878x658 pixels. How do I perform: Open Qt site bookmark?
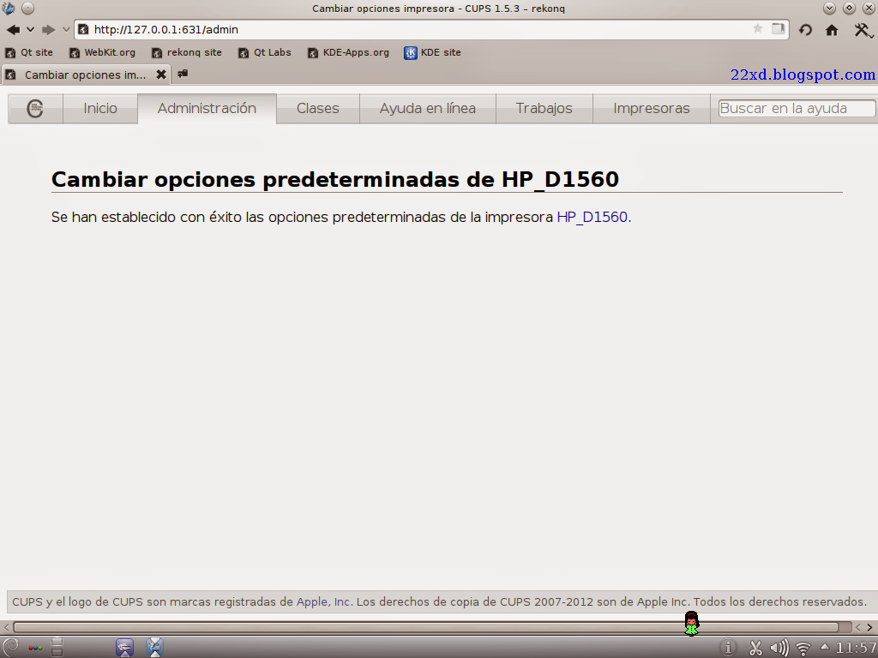point(29,52)
